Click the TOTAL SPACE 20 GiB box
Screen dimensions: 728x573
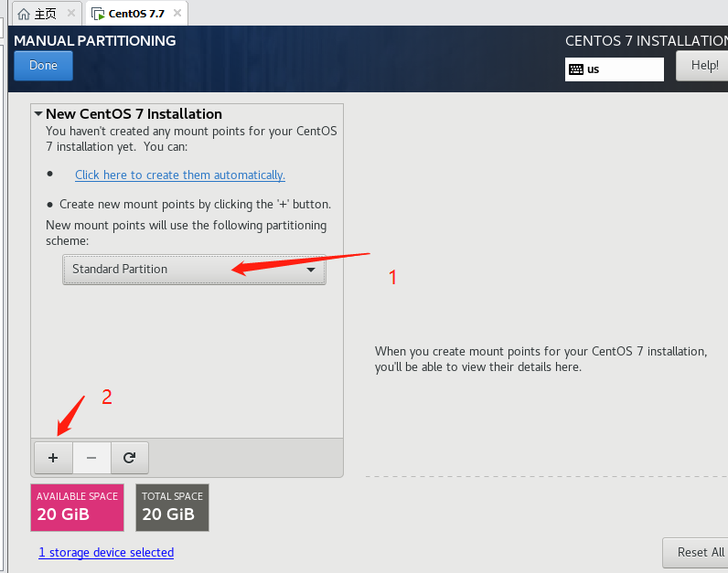172,507
